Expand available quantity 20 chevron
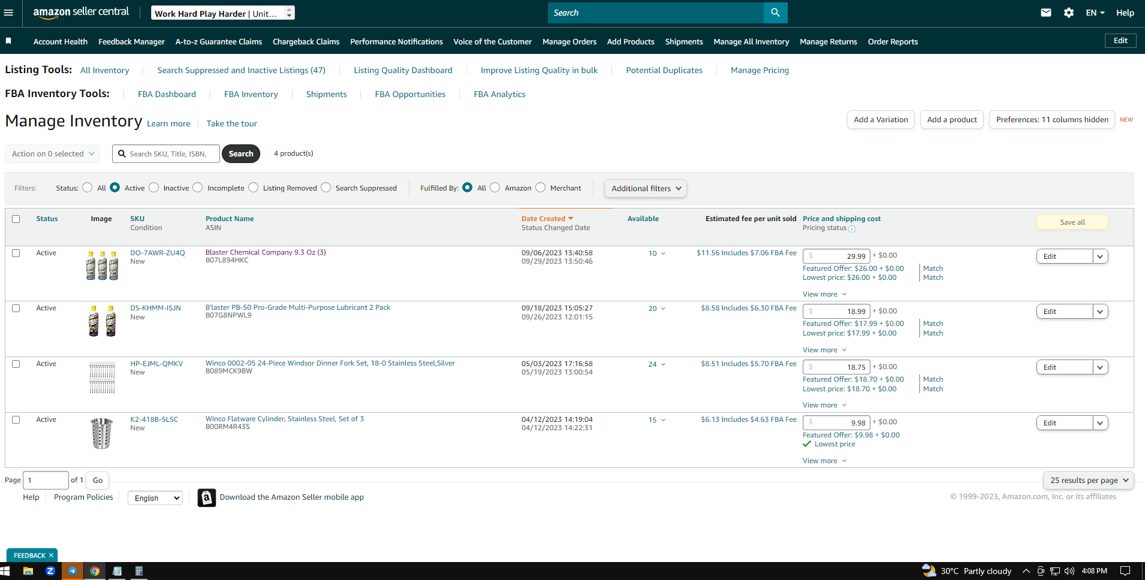The height and width of the screenshot is (580, 1145). point(663,309)
